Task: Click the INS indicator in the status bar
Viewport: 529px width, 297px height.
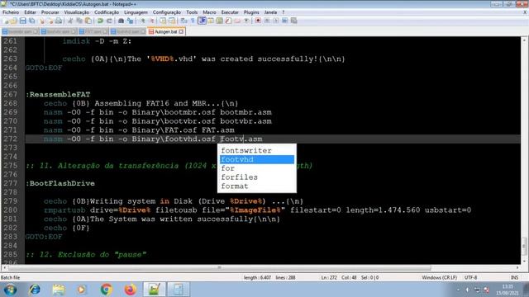Action: (514, 277)
